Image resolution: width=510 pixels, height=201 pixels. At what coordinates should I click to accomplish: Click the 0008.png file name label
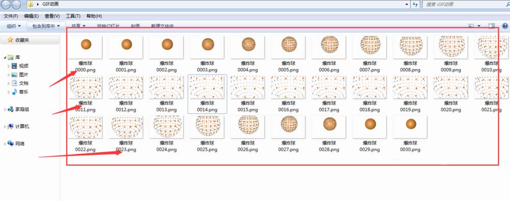pos(410,70)
